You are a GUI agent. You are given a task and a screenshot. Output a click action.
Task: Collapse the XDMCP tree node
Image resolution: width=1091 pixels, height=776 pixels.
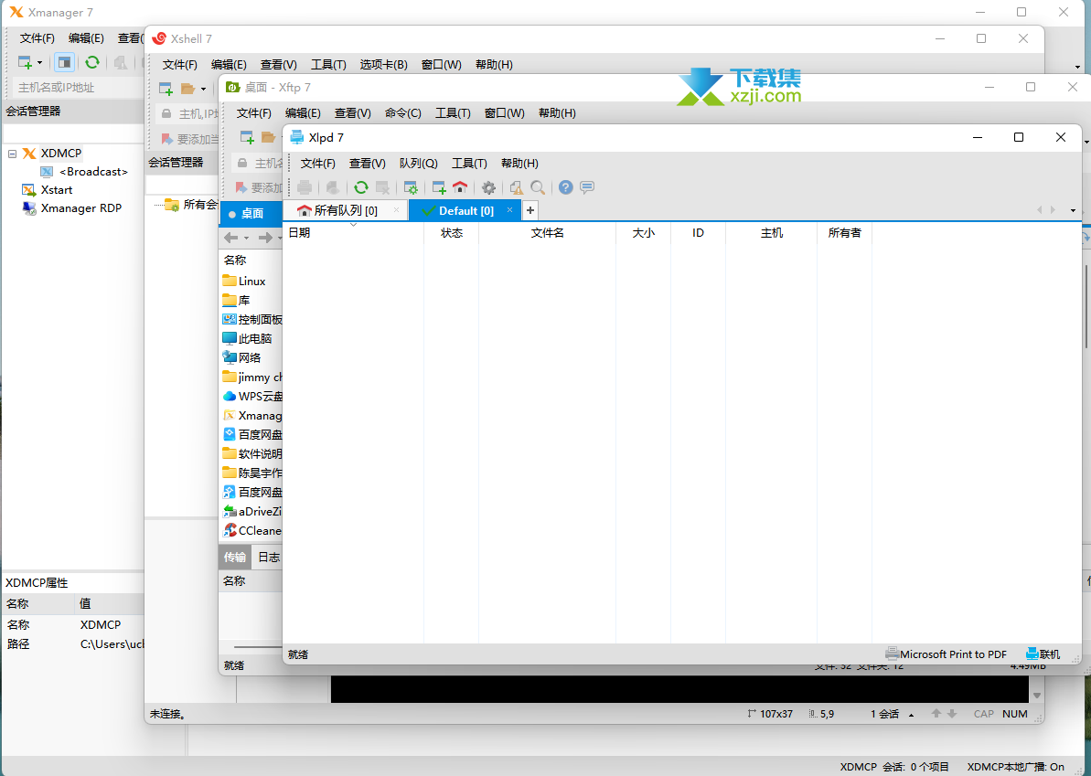pyautogui.click(x=13, y=154)
